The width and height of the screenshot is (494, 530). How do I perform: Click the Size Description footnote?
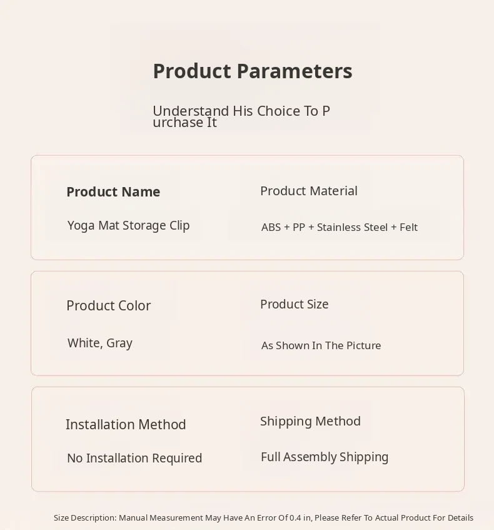tap(263, 517)
